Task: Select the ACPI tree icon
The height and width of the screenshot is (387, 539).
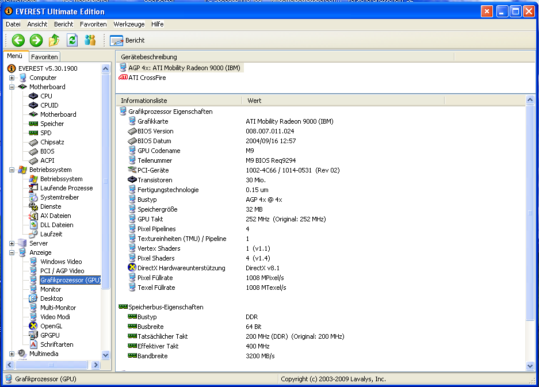Action: [x=33, y=160]
